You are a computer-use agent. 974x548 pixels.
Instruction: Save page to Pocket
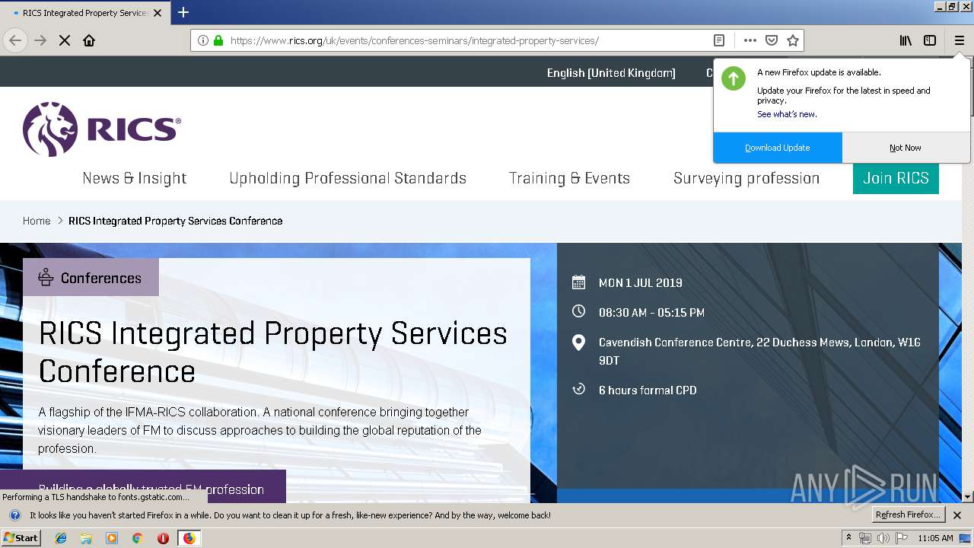(x=772, y=40)
